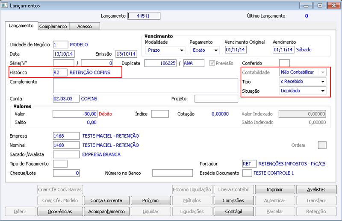Switch to the Complemento tab
342x221 pixels.
[53, 27]
